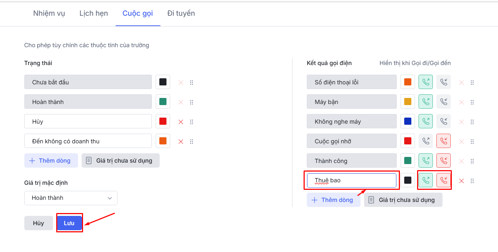Grab drag handle of "Chưa bắt đầu" row
498x252 pixels.
coord(192,83)
